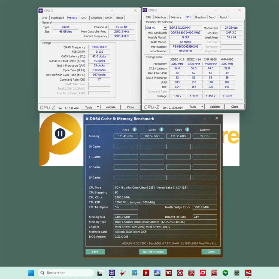Open the green pulse hexagon taskbar icon
279x279 pixels.
click(225, 273)
